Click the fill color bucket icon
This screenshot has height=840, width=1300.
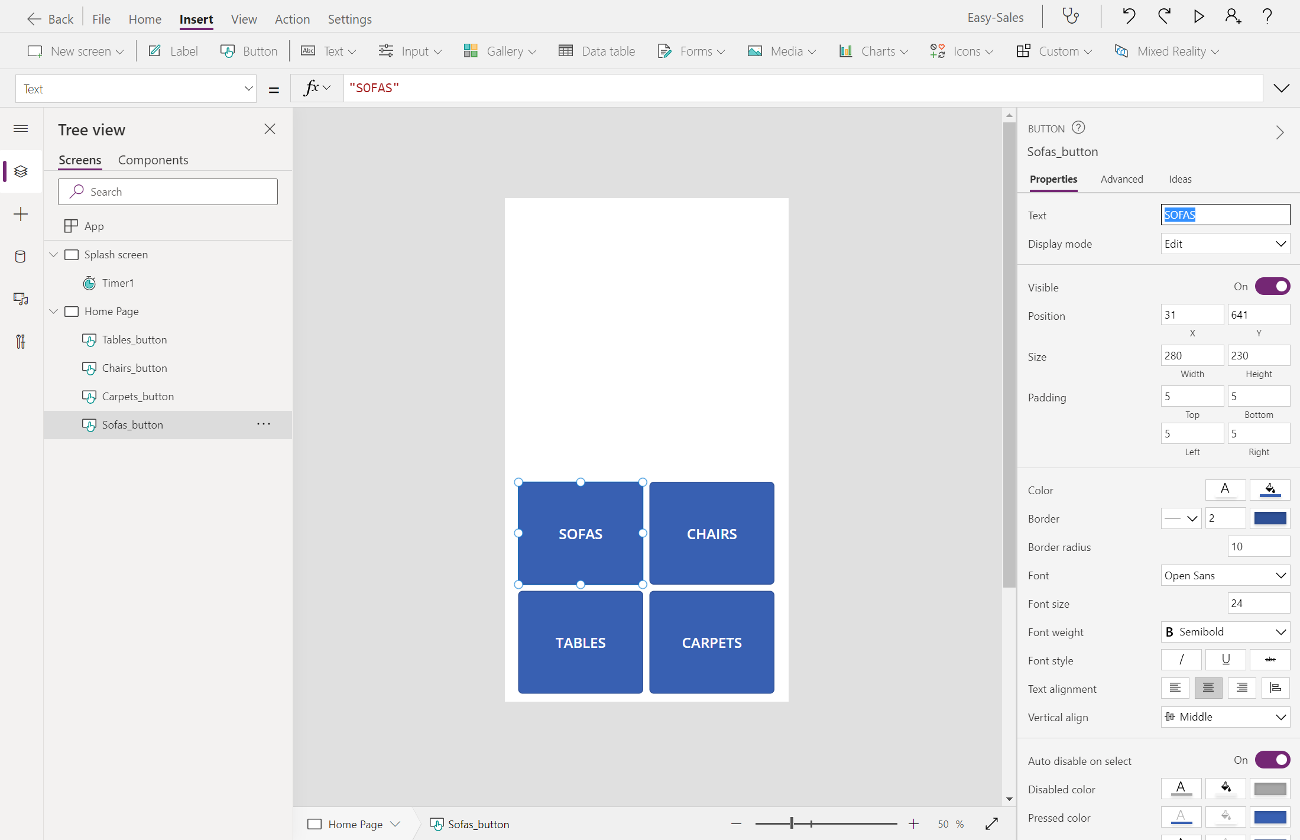(1270, 489)
